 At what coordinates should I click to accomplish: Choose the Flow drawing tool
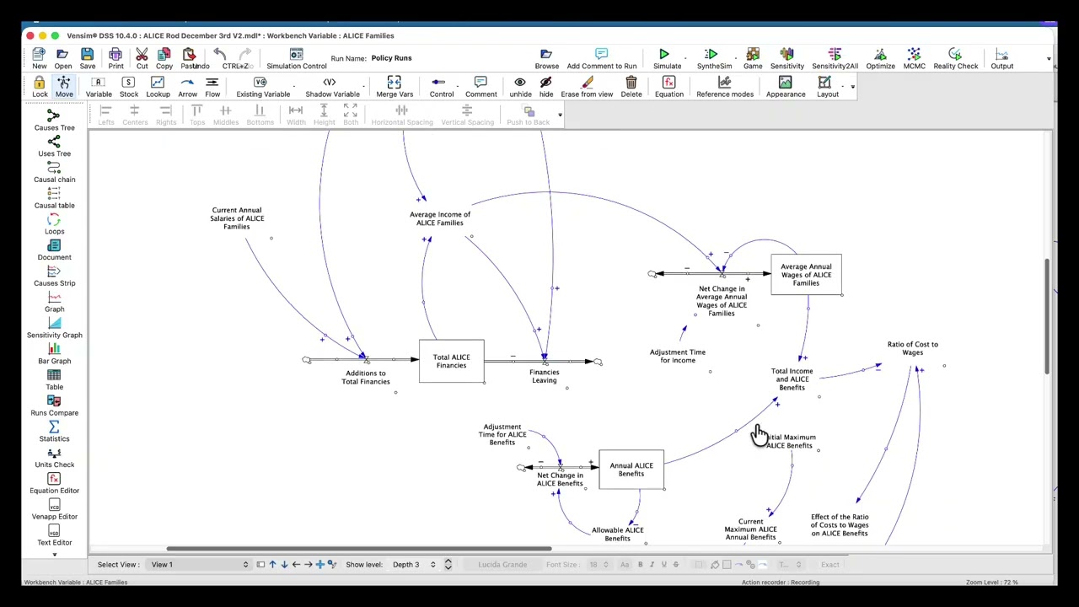point(212,87)
